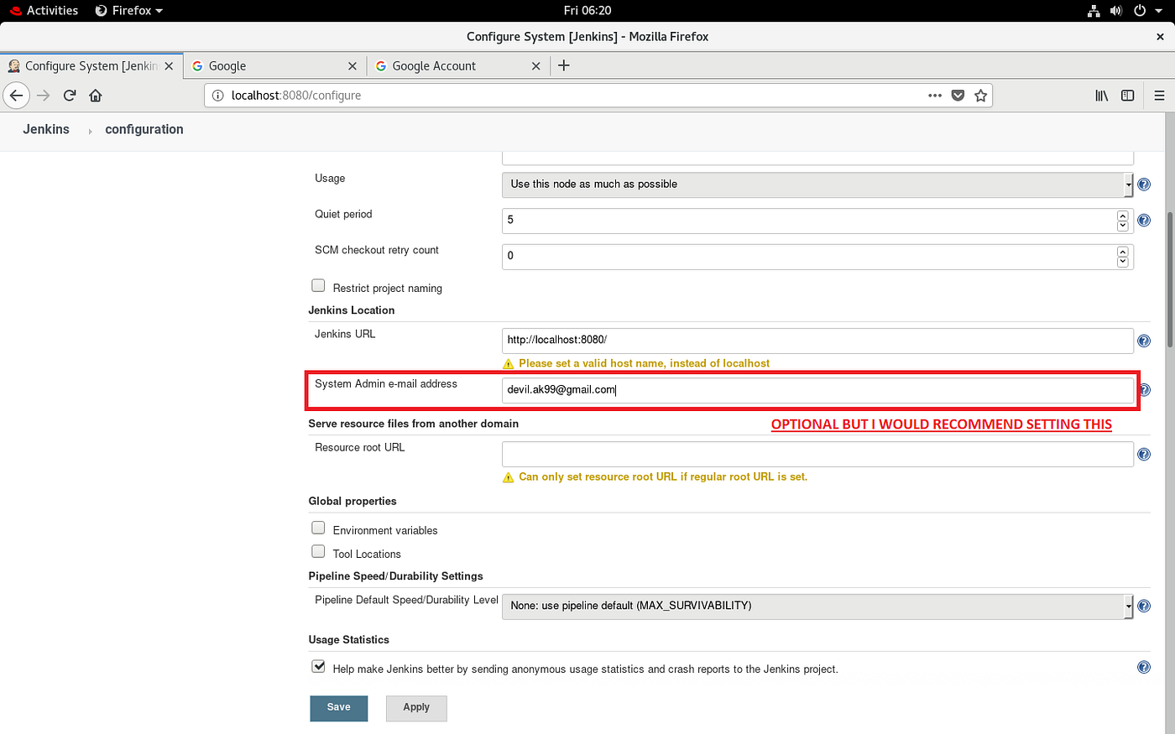The width and height of the screenshot is (1175, 734).
Task: Open Pipeline Default Speed/Durability Level dropdown
Action: (817, 606)
